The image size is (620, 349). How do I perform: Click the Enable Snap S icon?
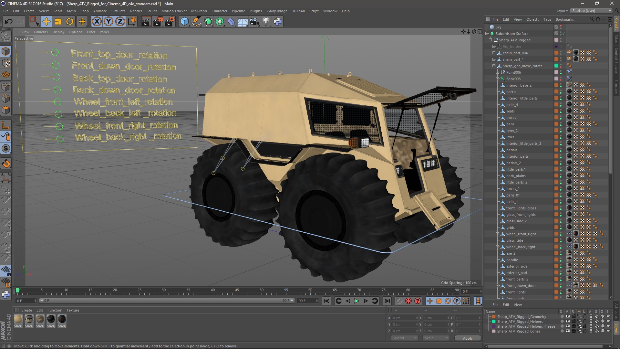(x=6, y=149)
